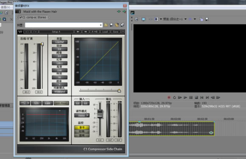Click the next preset right-arrow button
246x159 pixels.
click(86, 32)
